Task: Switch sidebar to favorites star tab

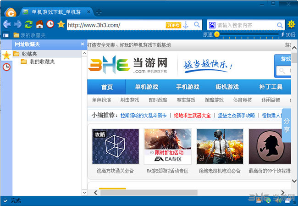Action: [x=6, y=56]
